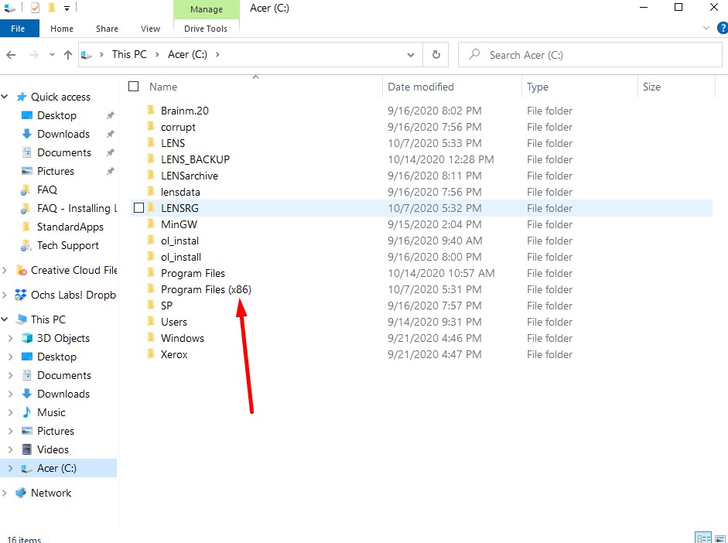Collapse the This PC tree node
Image resolution: width=728 pixels, height=543 pixels.
tap(5, 319)
